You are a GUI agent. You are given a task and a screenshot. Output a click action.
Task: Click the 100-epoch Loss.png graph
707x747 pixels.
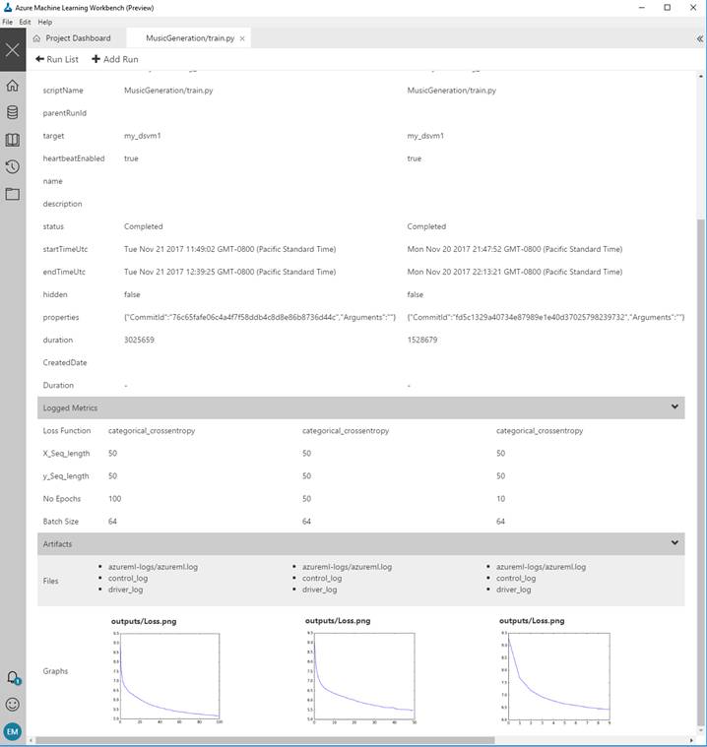tap(166, 677)
